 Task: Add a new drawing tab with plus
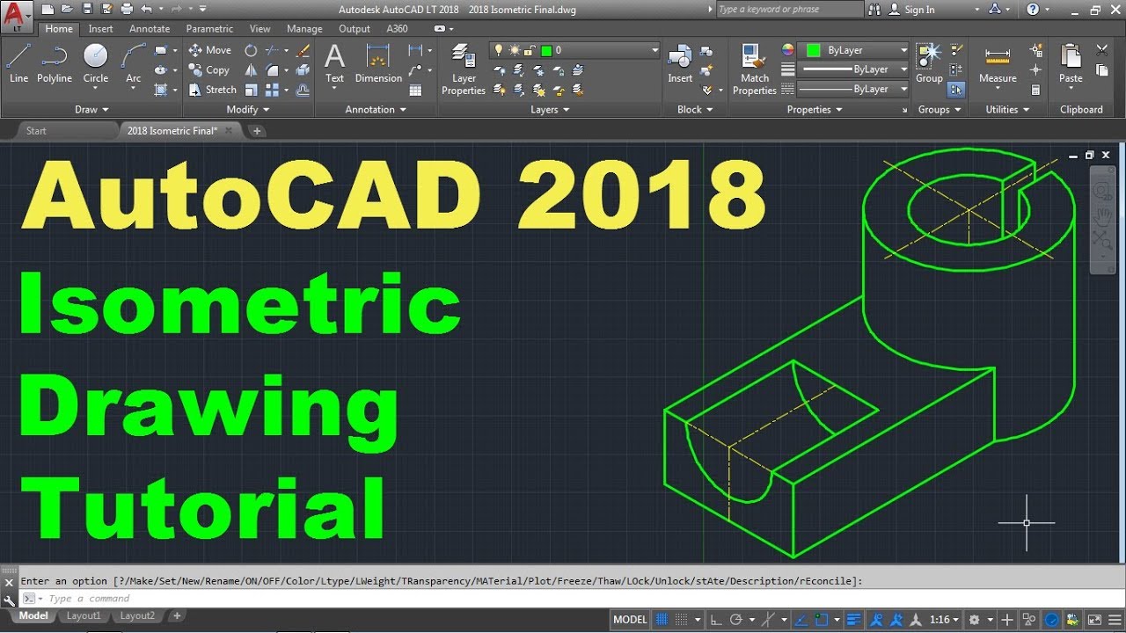257,131
